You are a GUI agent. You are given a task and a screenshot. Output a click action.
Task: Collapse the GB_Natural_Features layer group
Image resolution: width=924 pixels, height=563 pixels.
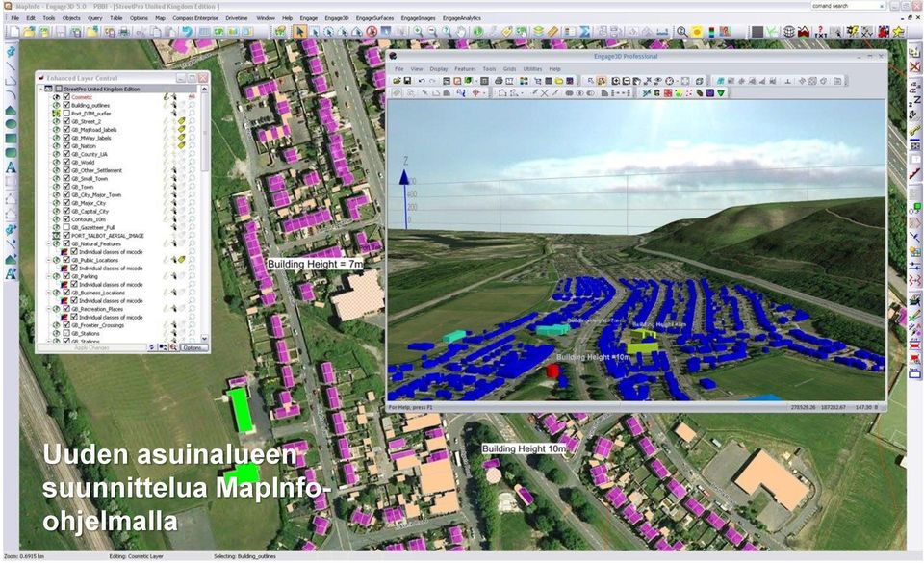[49, 243]
